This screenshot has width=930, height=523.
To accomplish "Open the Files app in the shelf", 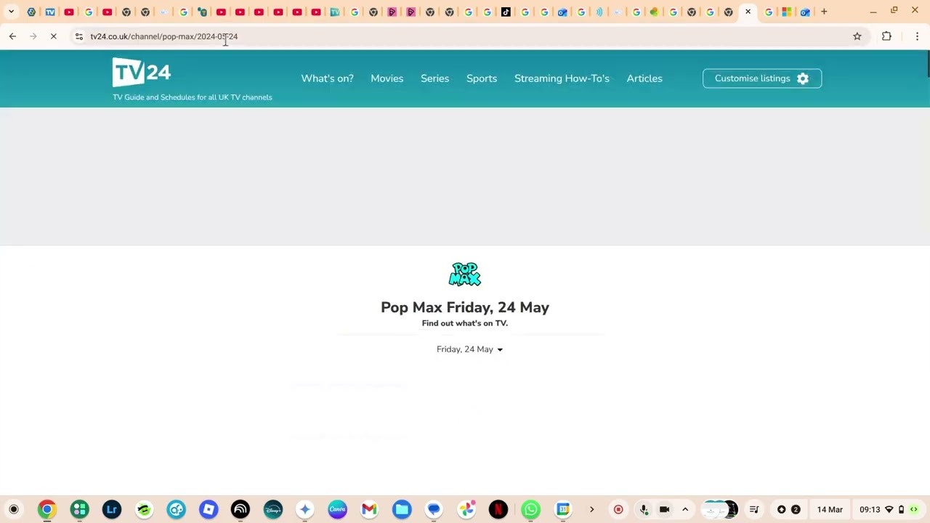I will point(402,509).
